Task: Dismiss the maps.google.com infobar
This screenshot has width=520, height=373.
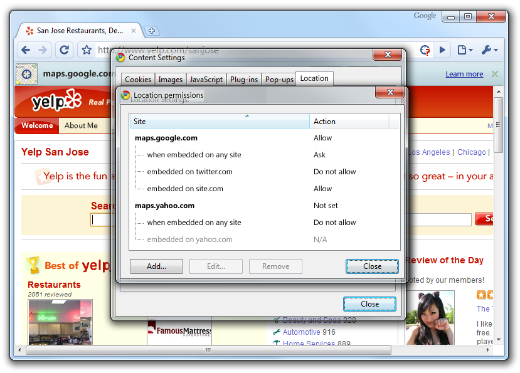Action: (x=495, y=74)
